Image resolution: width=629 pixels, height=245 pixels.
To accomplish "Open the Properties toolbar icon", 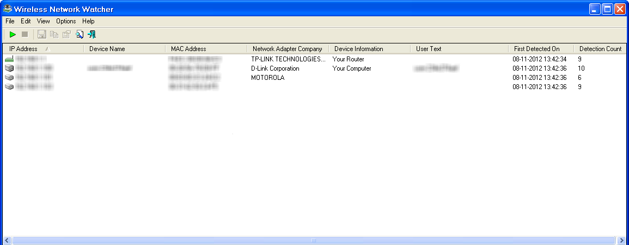I will pos(66,35).
